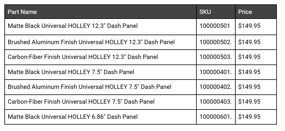Screen dimensions: 285x131
Task: Click the Price column header
Action: [x=245, y=12]
